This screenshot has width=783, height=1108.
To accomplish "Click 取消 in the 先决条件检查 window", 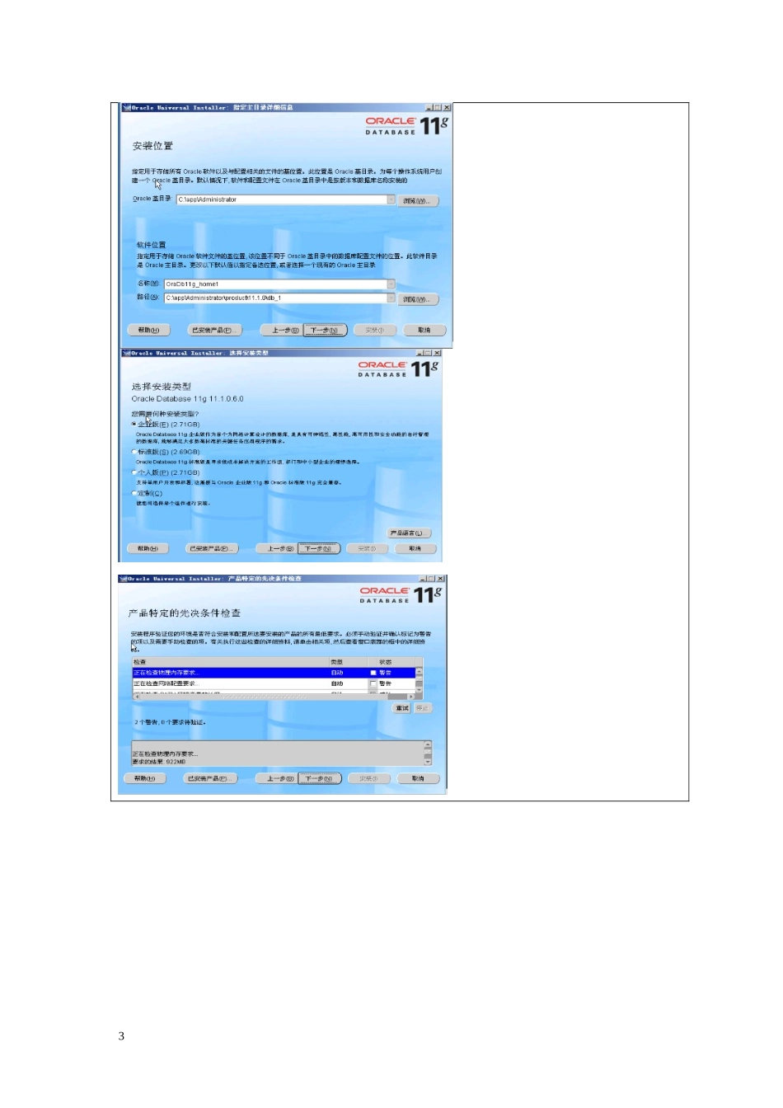I will tap(419, 778).
